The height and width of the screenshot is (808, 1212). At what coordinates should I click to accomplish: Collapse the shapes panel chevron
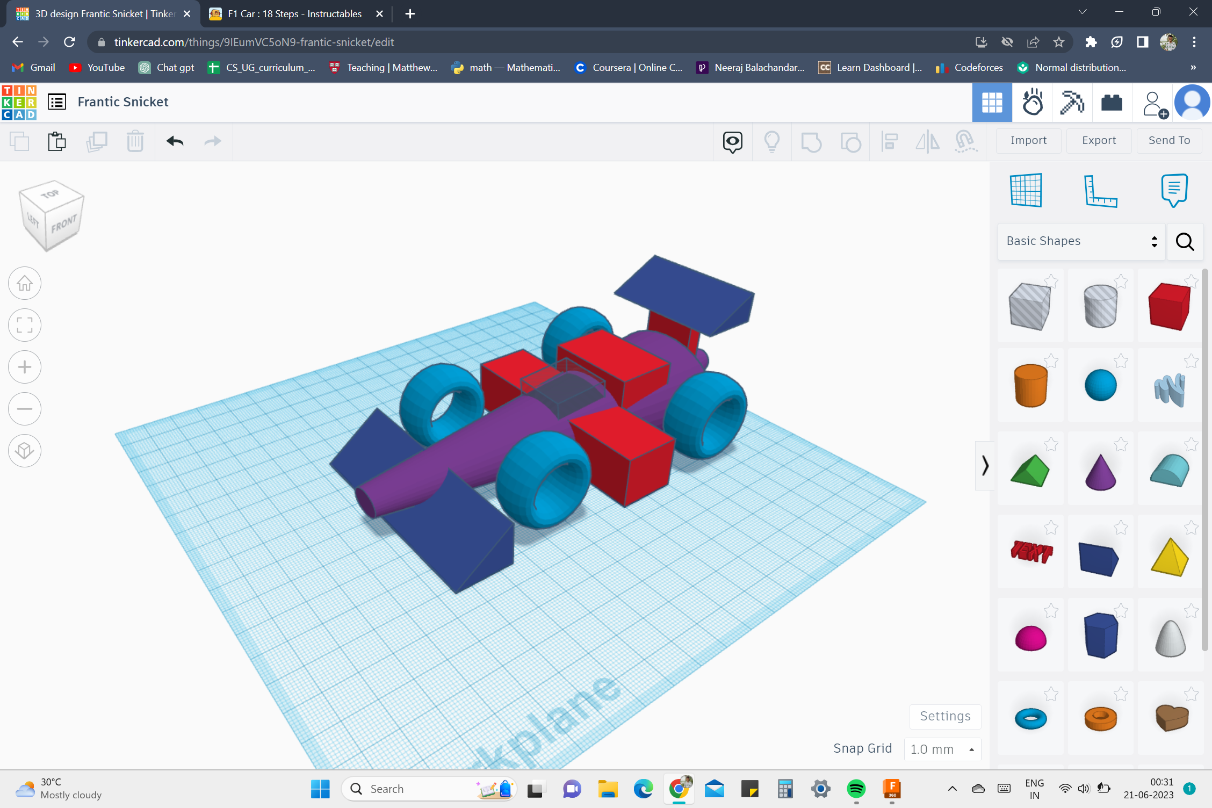coord(985,466)
